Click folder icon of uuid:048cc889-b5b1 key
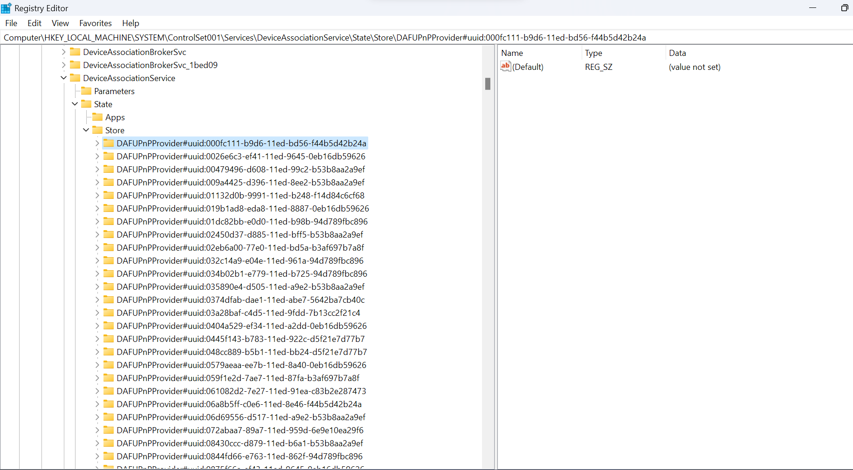This screenshot has width=853, height=470. coord(109,352)
